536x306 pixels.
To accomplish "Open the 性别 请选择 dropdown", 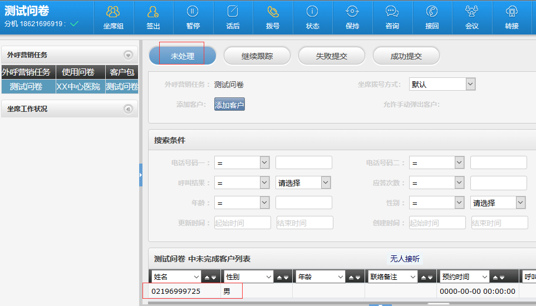I will [520, 203].
